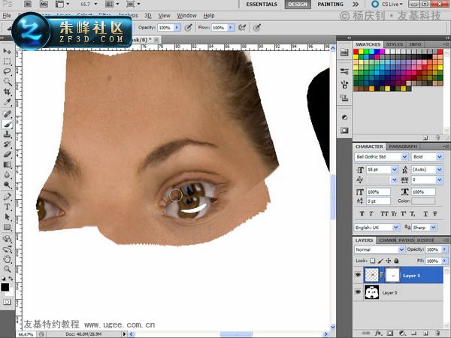Switch to the Essentials workspace
The image size is (451, 338).
tap(262, 5)
